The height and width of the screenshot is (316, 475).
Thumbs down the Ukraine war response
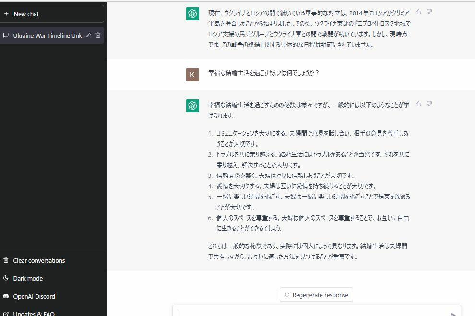(x=429, y=12)
